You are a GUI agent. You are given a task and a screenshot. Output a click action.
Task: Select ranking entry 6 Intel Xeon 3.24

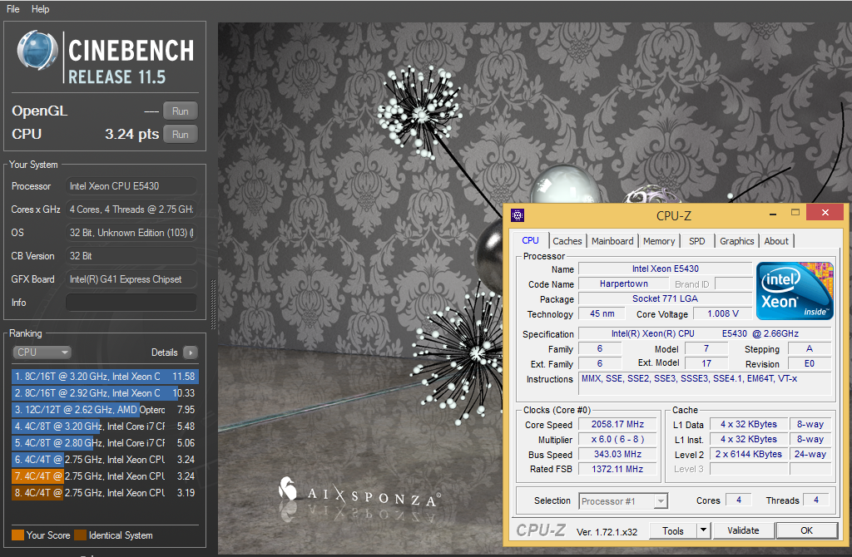105,460
